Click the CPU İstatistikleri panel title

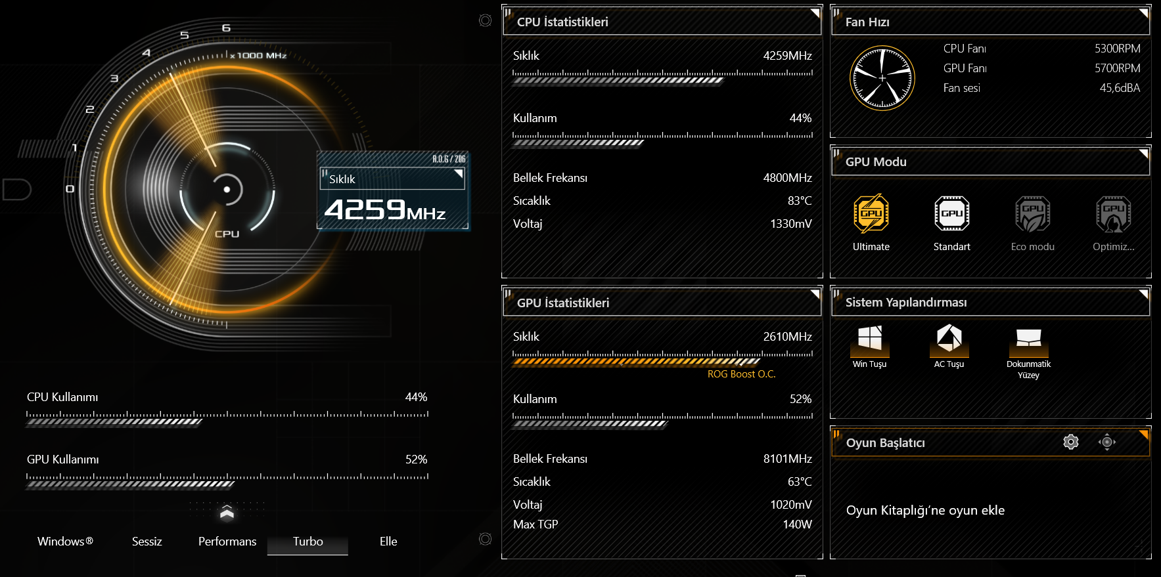pyautogui.click(x=562, y=22)
